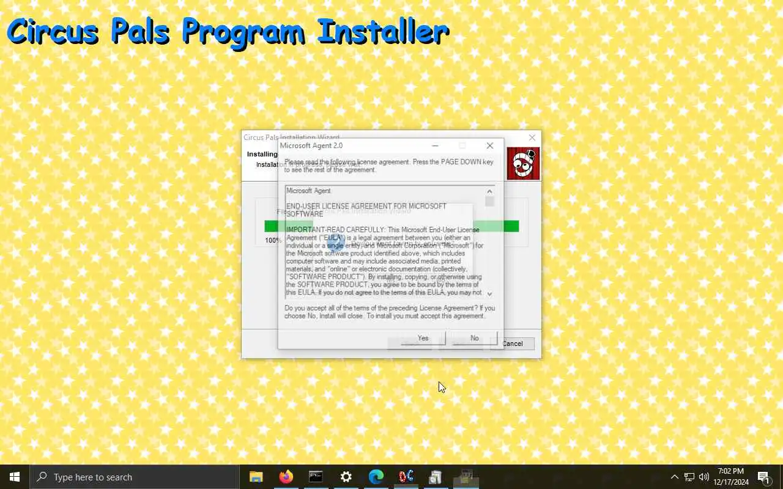Switch to the installer taskbar icon

pyautogui.click(x=436, y=477)
